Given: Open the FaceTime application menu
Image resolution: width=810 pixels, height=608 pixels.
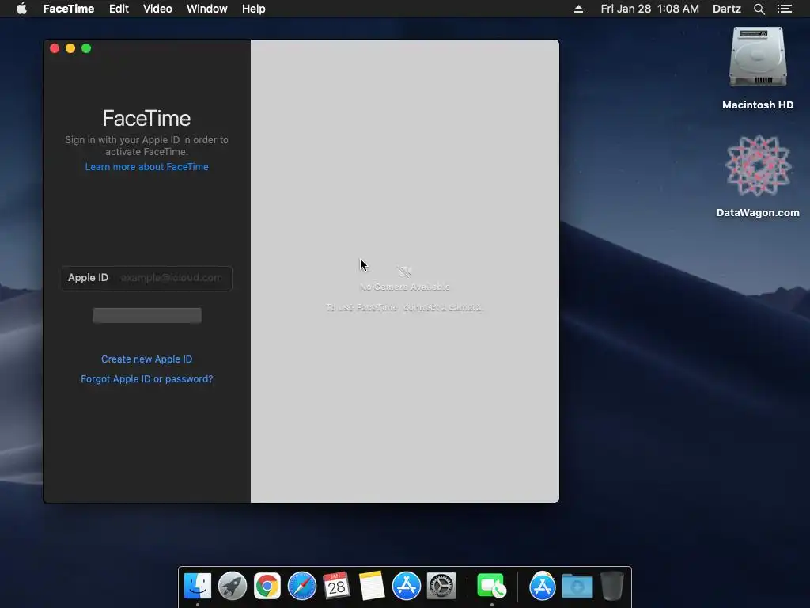Looking at the screenshot, I should point(68,9).
